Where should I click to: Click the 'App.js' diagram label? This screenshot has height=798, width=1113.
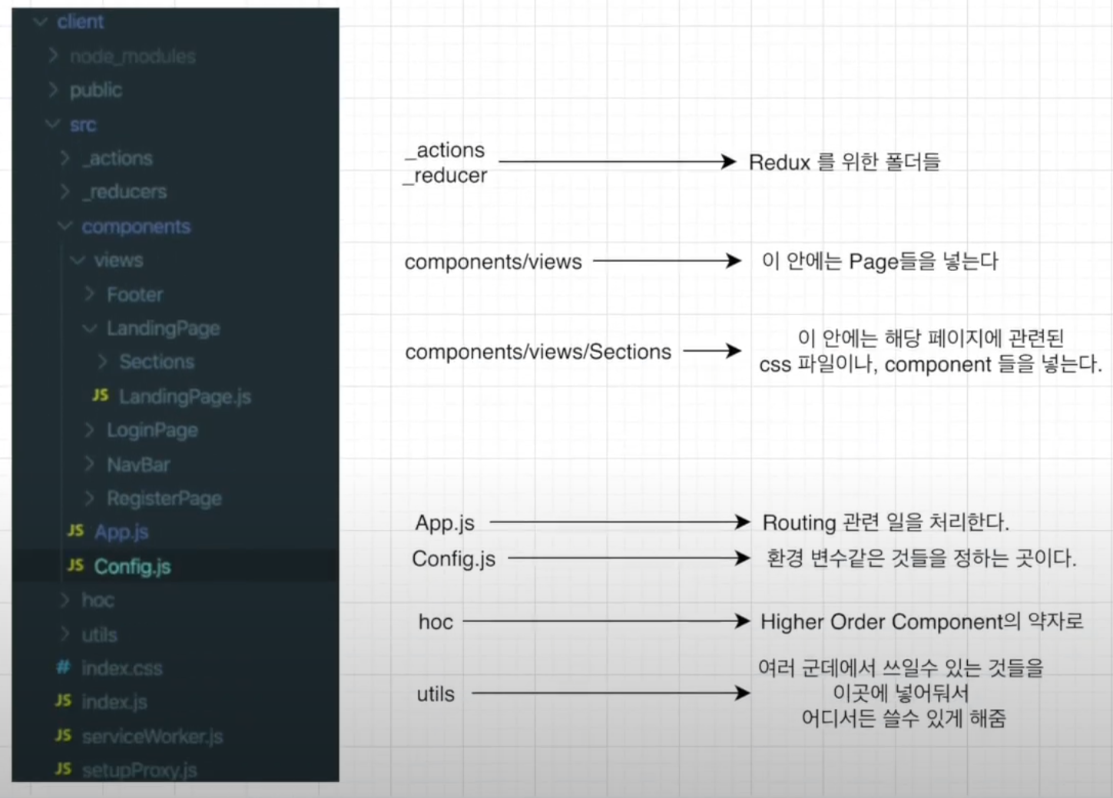tap(445, 523)
